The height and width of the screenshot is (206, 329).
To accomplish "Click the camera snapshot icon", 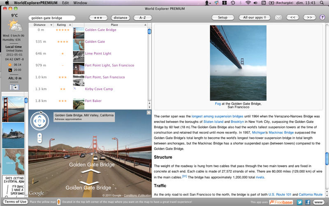I will click(x=14, y=87).
